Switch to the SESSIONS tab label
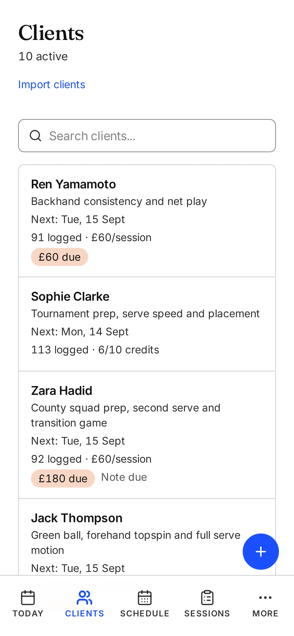This screenshot has height=636, width=294. [x=207, y=613]
